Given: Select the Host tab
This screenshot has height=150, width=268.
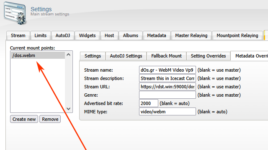Looking at the screenshot, I should point(109,35).
